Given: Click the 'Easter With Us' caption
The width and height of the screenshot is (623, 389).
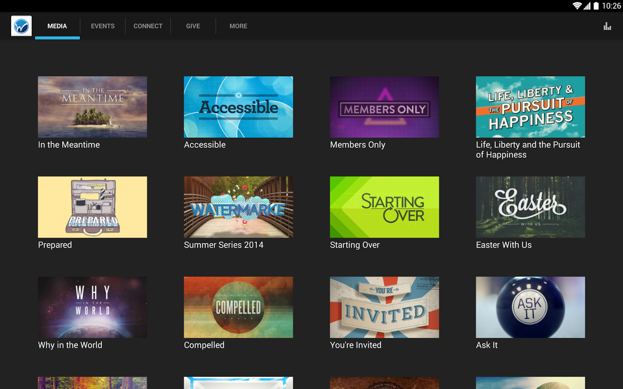Looking at the screenshot, I should tap(504, 245).
